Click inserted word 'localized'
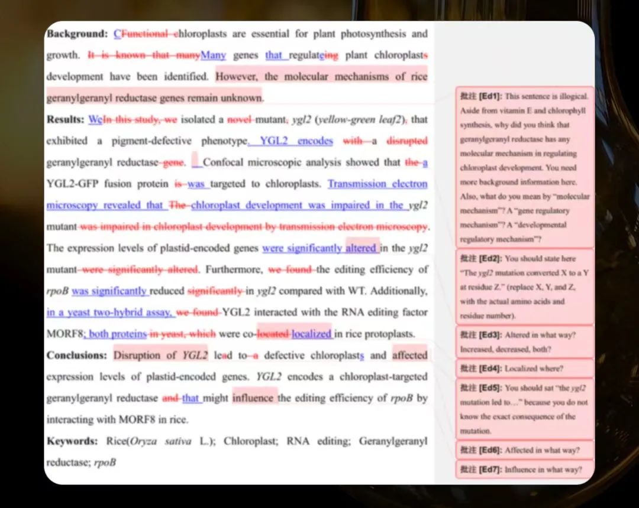 (312, 334)
